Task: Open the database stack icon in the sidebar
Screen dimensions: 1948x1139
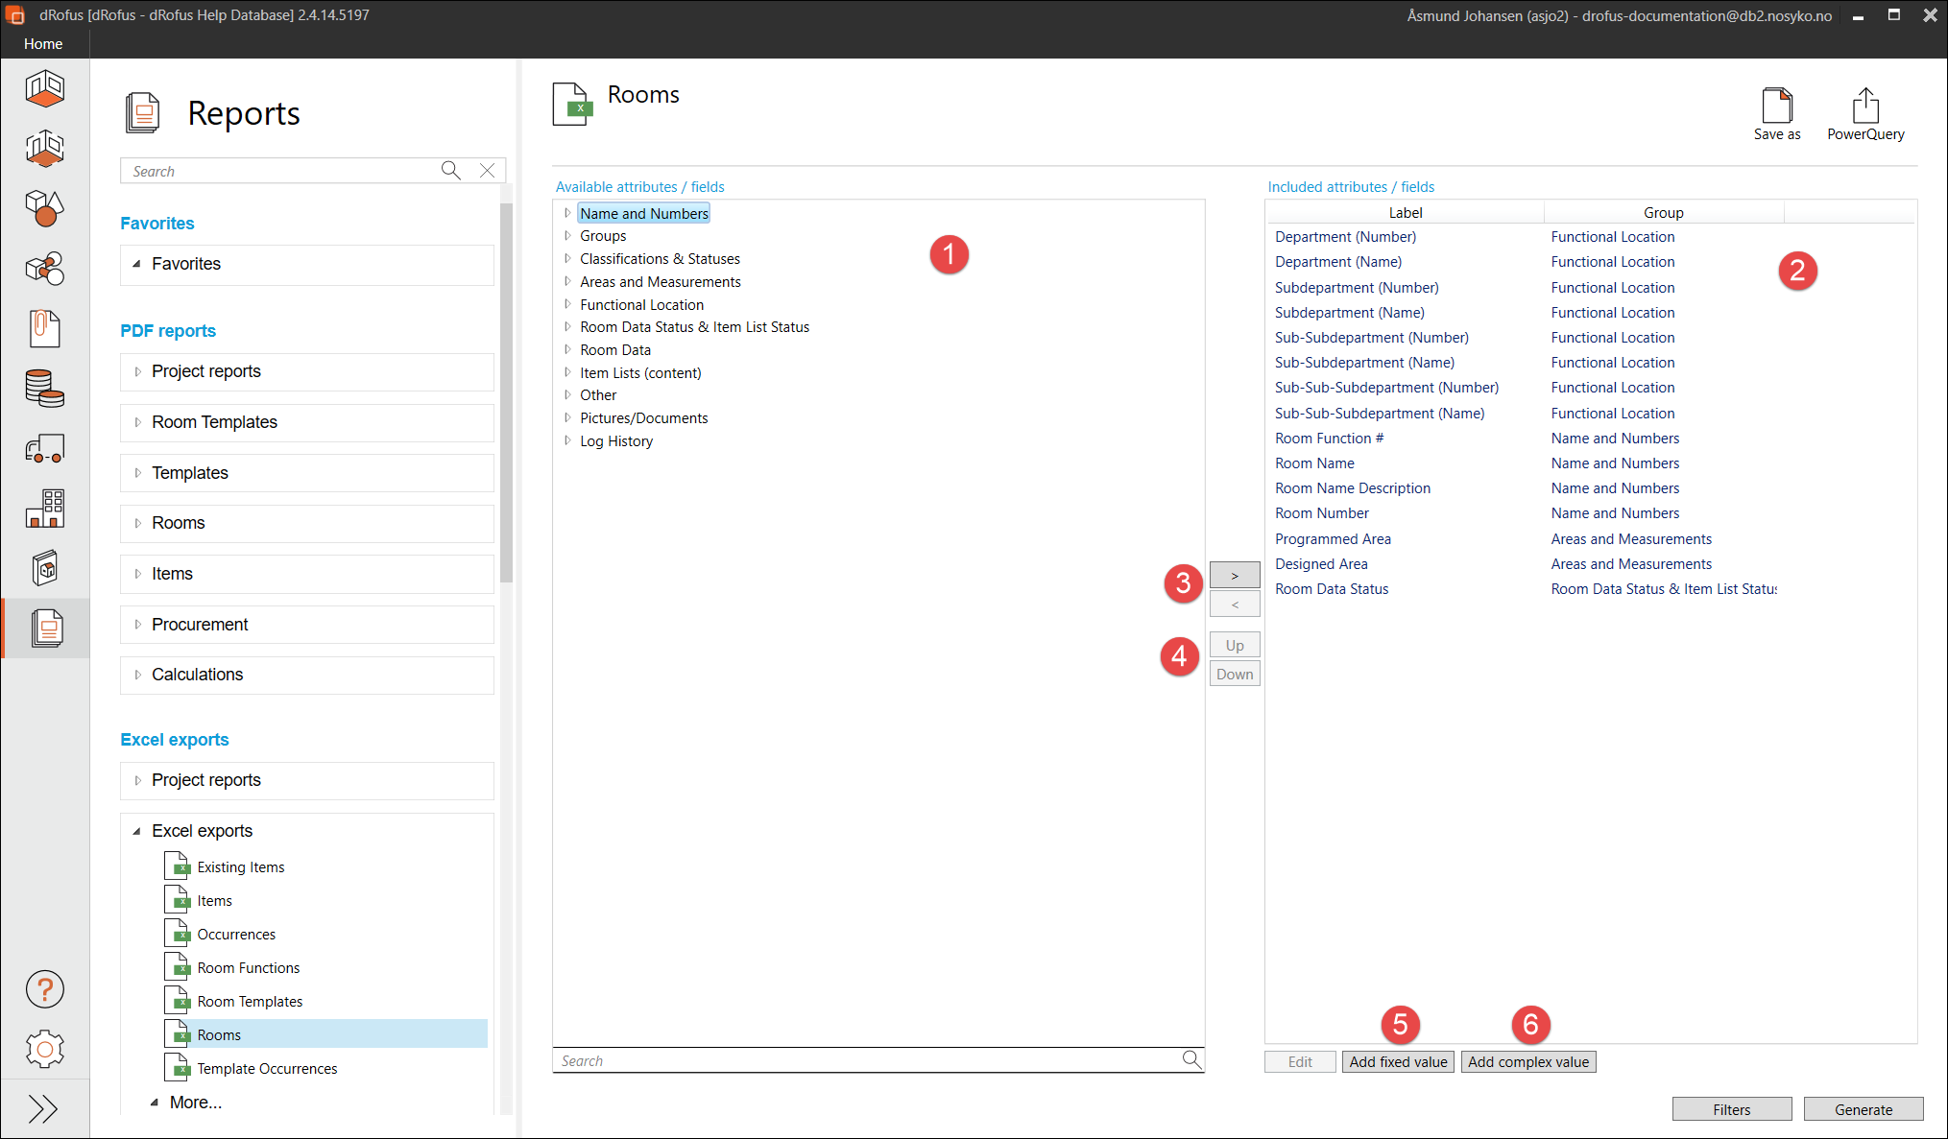Action: (45, 389)
